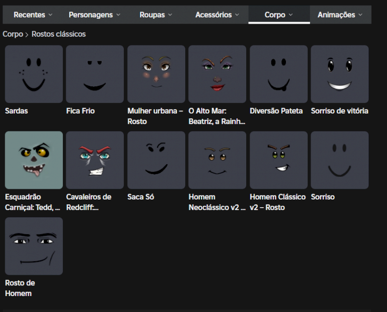
Task: Select the zombie Tedd face thumbnail
Action: point(34,160)
